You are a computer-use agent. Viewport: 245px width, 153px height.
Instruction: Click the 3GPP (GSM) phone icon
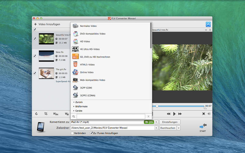coord(75,88)
